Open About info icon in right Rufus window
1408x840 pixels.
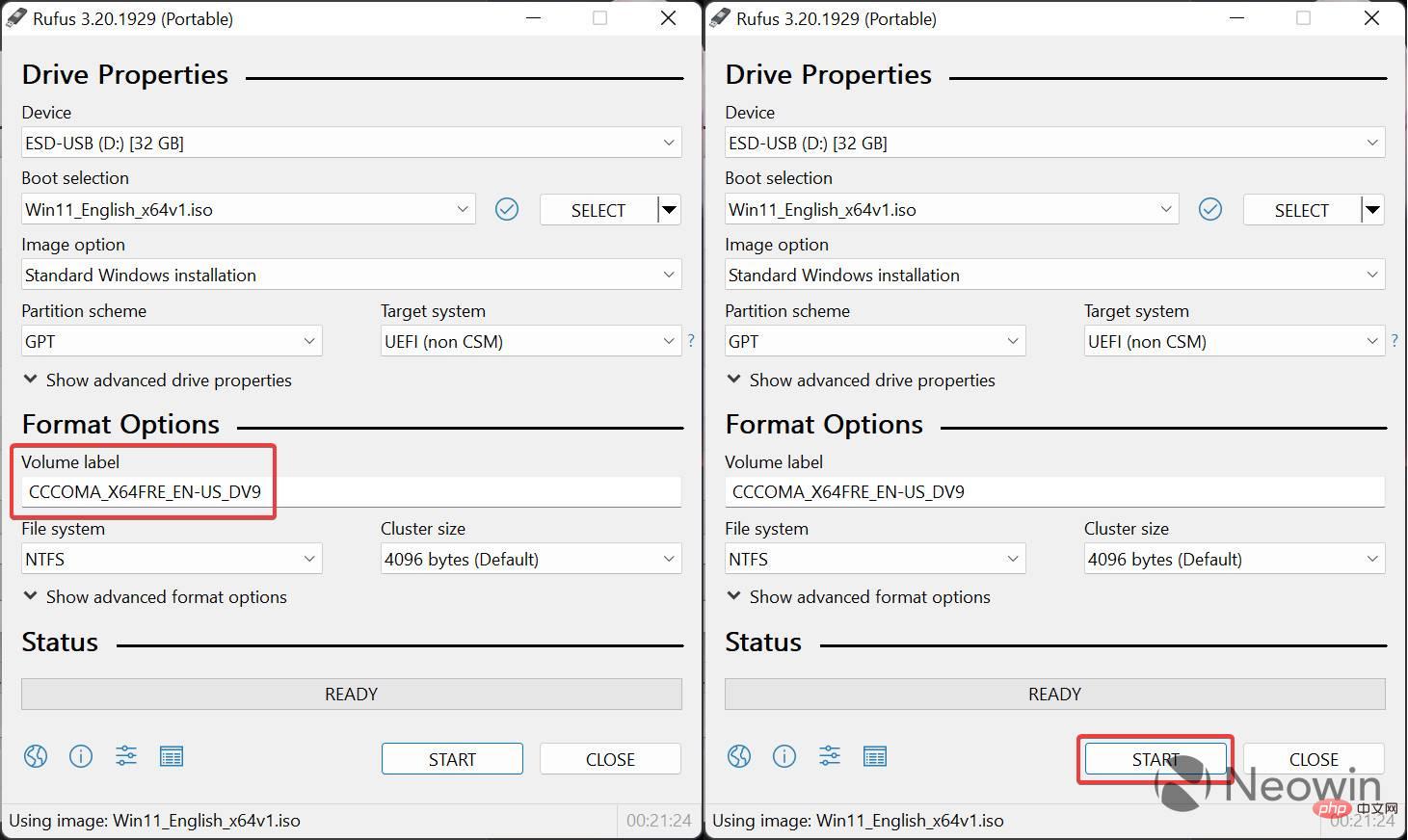point(784,756)
